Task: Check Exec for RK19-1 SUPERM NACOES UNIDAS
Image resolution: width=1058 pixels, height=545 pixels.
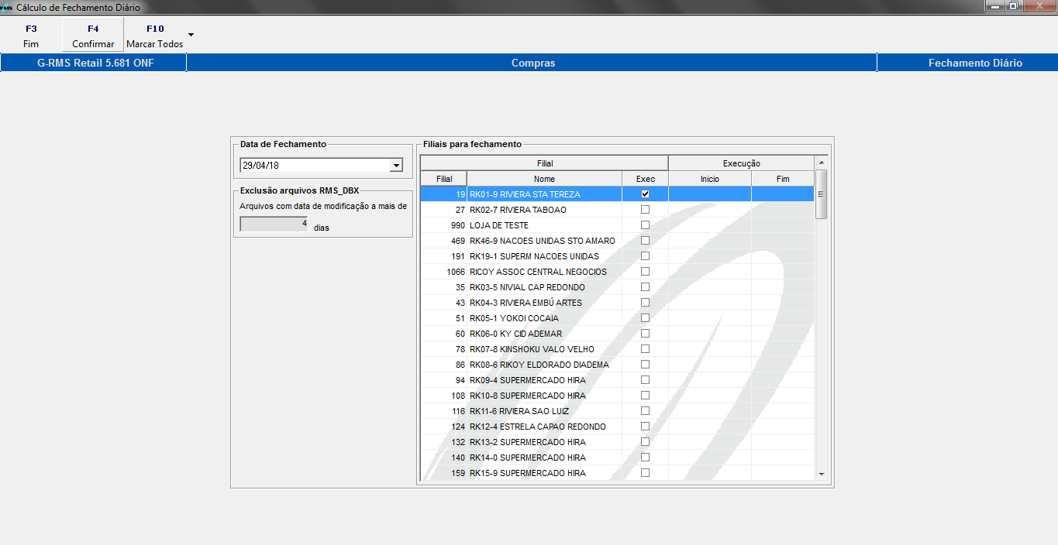Action: click(x=645, y=256)
